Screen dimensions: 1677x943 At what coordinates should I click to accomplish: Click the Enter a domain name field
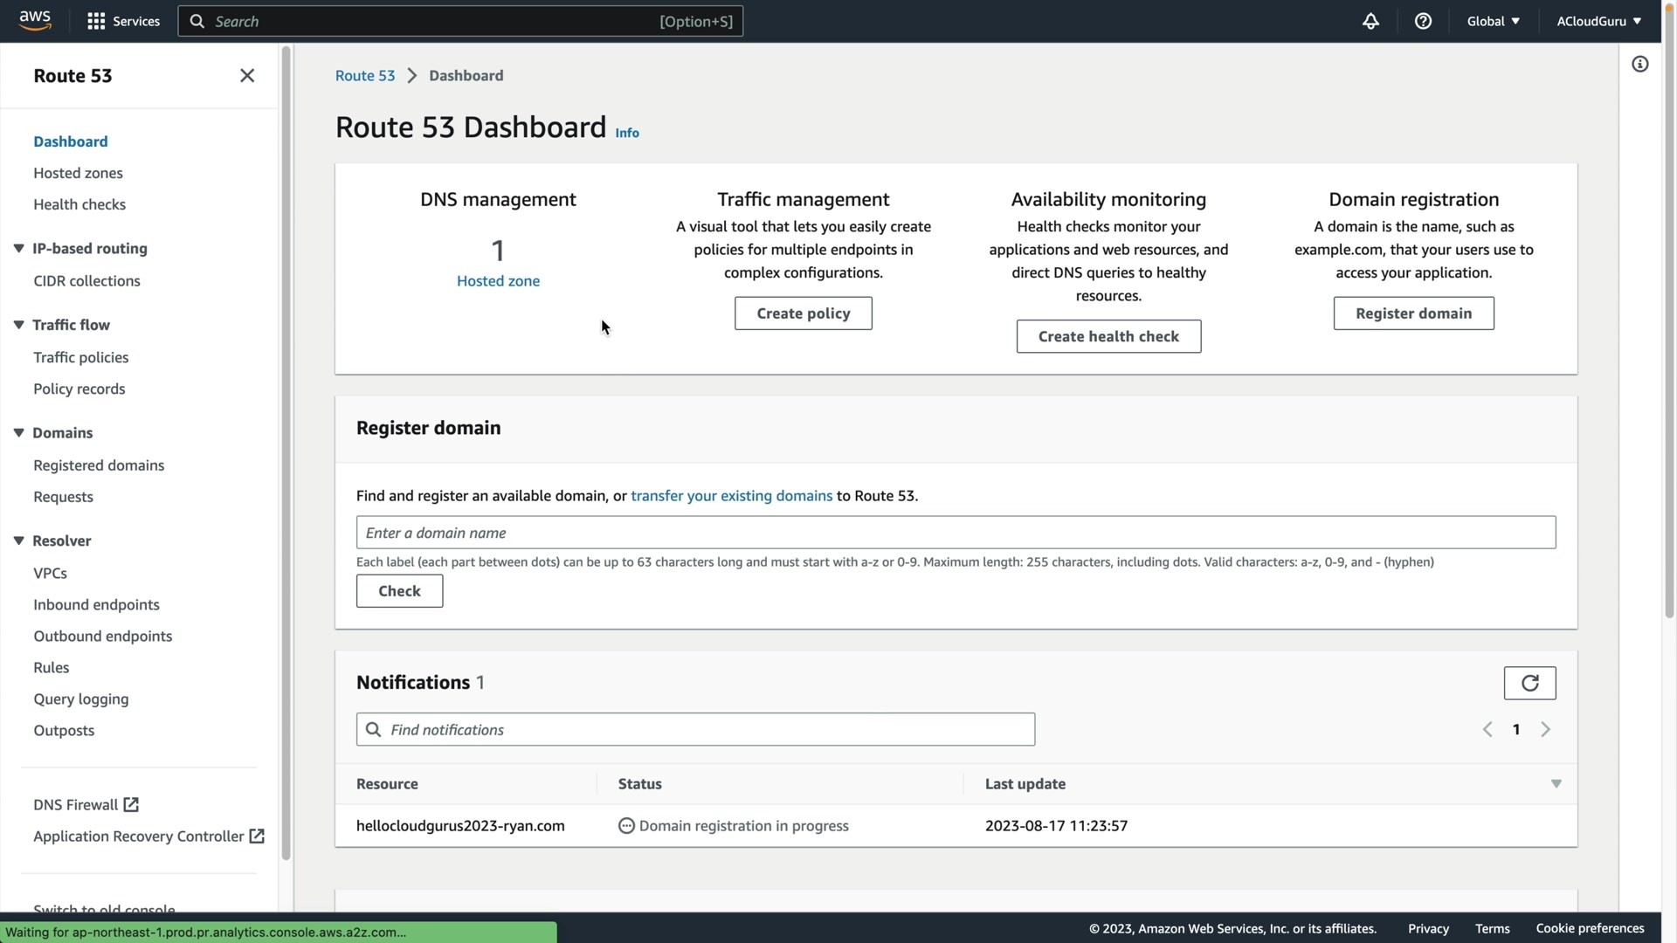[955, 533]
